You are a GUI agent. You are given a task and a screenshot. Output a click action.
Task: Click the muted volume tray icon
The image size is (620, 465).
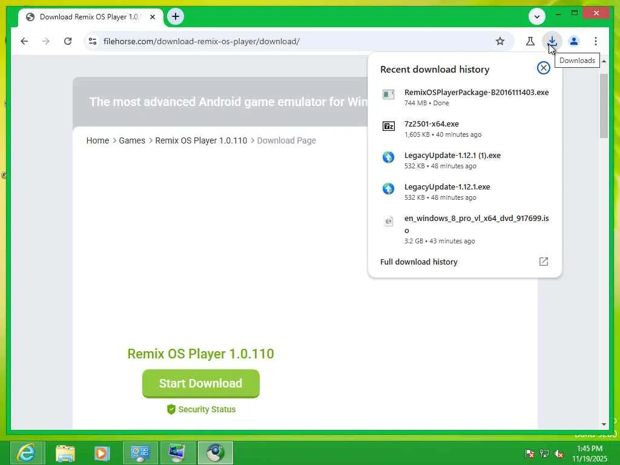[559, 453]
